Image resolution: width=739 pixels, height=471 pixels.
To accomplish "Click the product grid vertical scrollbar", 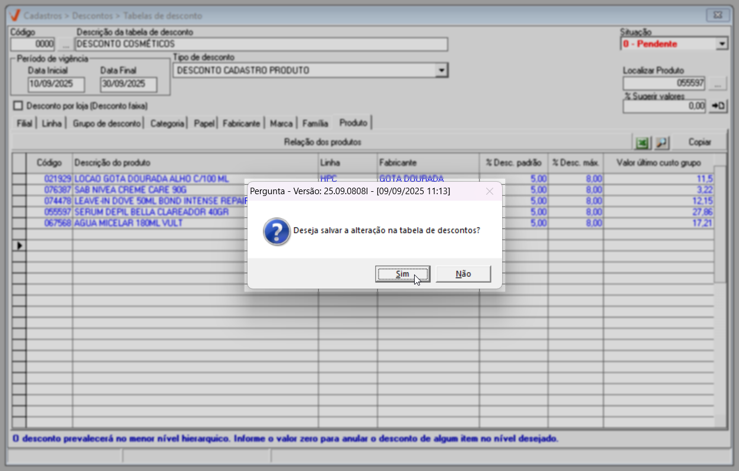I will pyautogui.click(x=720, y=292).
